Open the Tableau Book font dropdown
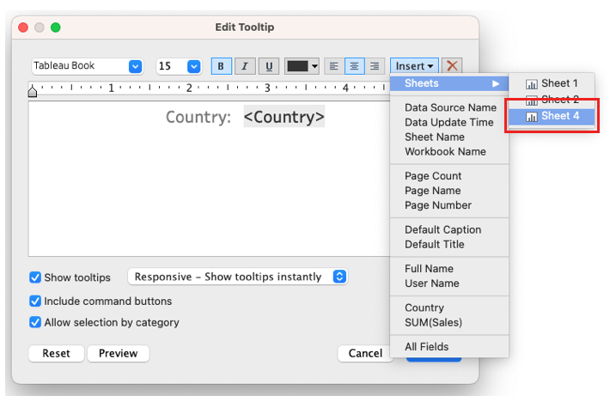Screen dimensions: 610x402 [x=135, y=66]
